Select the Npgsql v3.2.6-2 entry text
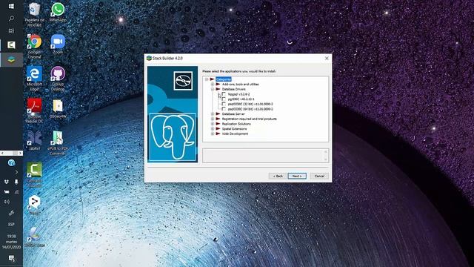Viewport: 474px width, 267px height. [x=238, y=94]
